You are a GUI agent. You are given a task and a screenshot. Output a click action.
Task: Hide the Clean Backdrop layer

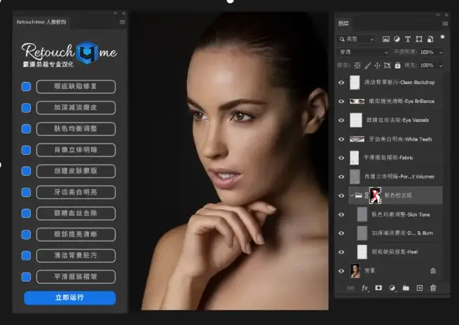click(x=341, y=82)
